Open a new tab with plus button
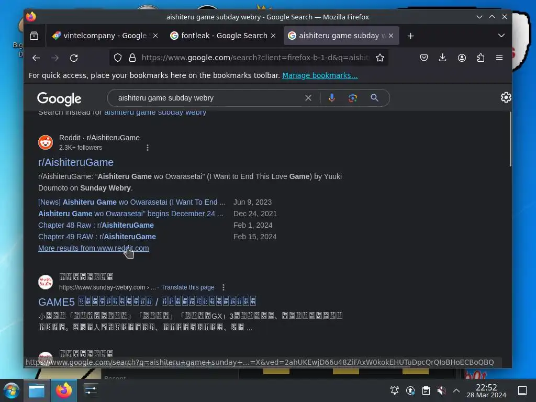The image size is (536, 402). (410, 36)
